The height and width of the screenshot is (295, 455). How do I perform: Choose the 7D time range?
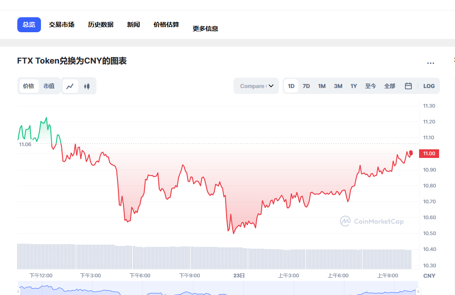pos(306,86)
